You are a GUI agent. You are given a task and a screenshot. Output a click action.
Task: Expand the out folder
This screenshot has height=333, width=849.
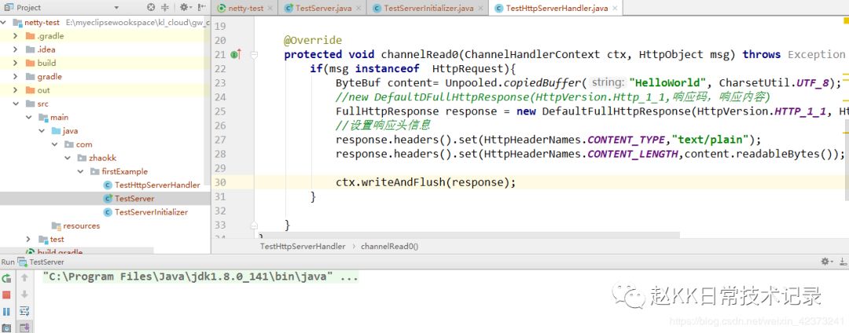16,90
